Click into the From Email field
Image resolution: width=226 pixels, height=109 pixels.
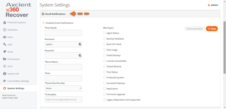[63, 33]
